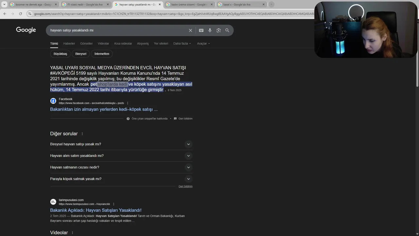Select the 'Görseller' search tab
Viewport: 419px width, 236px height.
86,44
